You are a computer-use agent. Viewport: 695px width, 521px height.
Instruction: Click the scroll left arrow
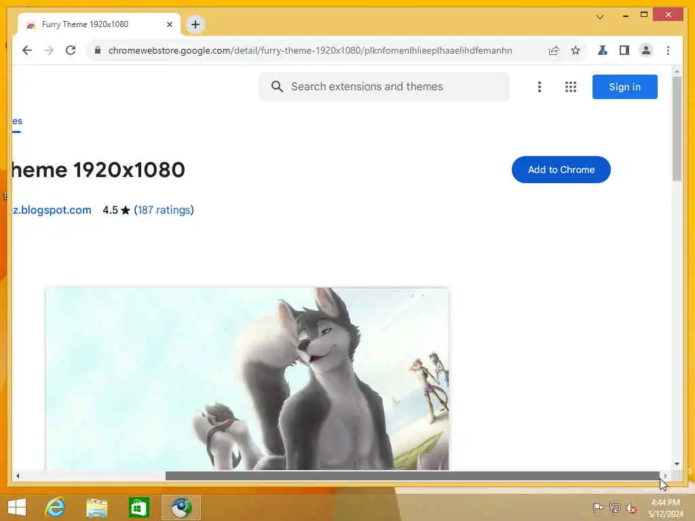click(18, 476)
